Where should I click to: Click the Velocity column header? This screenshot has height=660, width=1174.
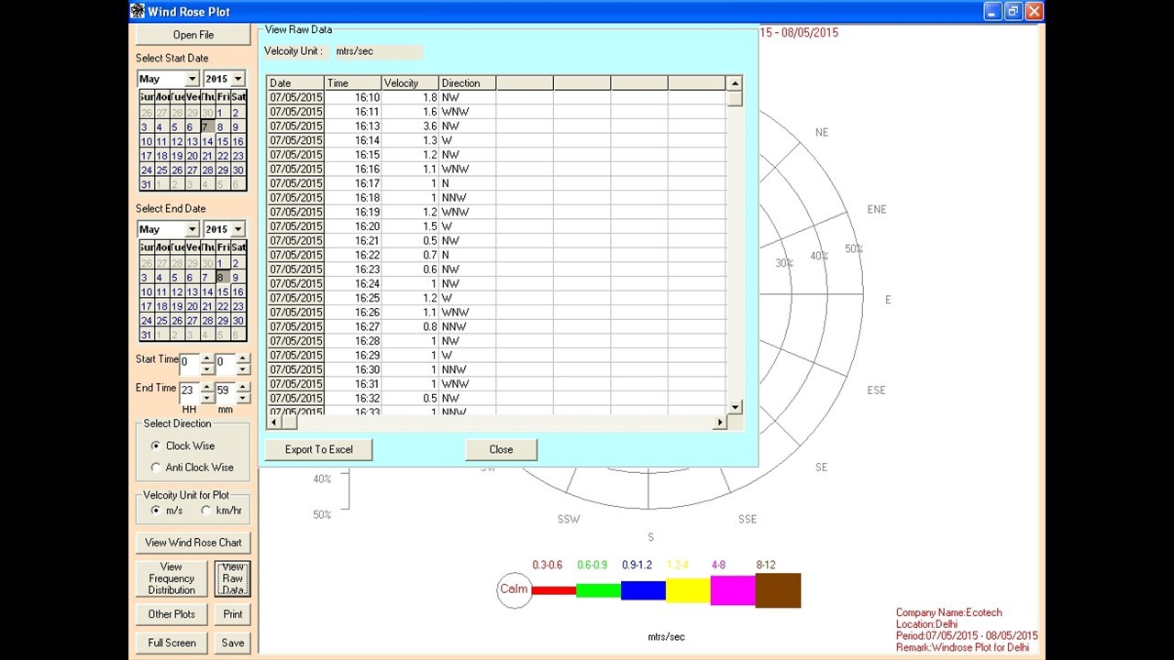tap(410, 82)
